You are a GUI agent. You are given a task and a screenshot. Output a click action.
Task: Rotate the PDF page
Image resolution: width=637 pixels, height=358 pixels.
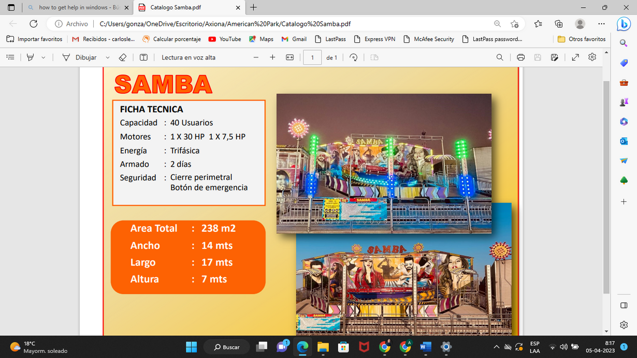[354, 57]
